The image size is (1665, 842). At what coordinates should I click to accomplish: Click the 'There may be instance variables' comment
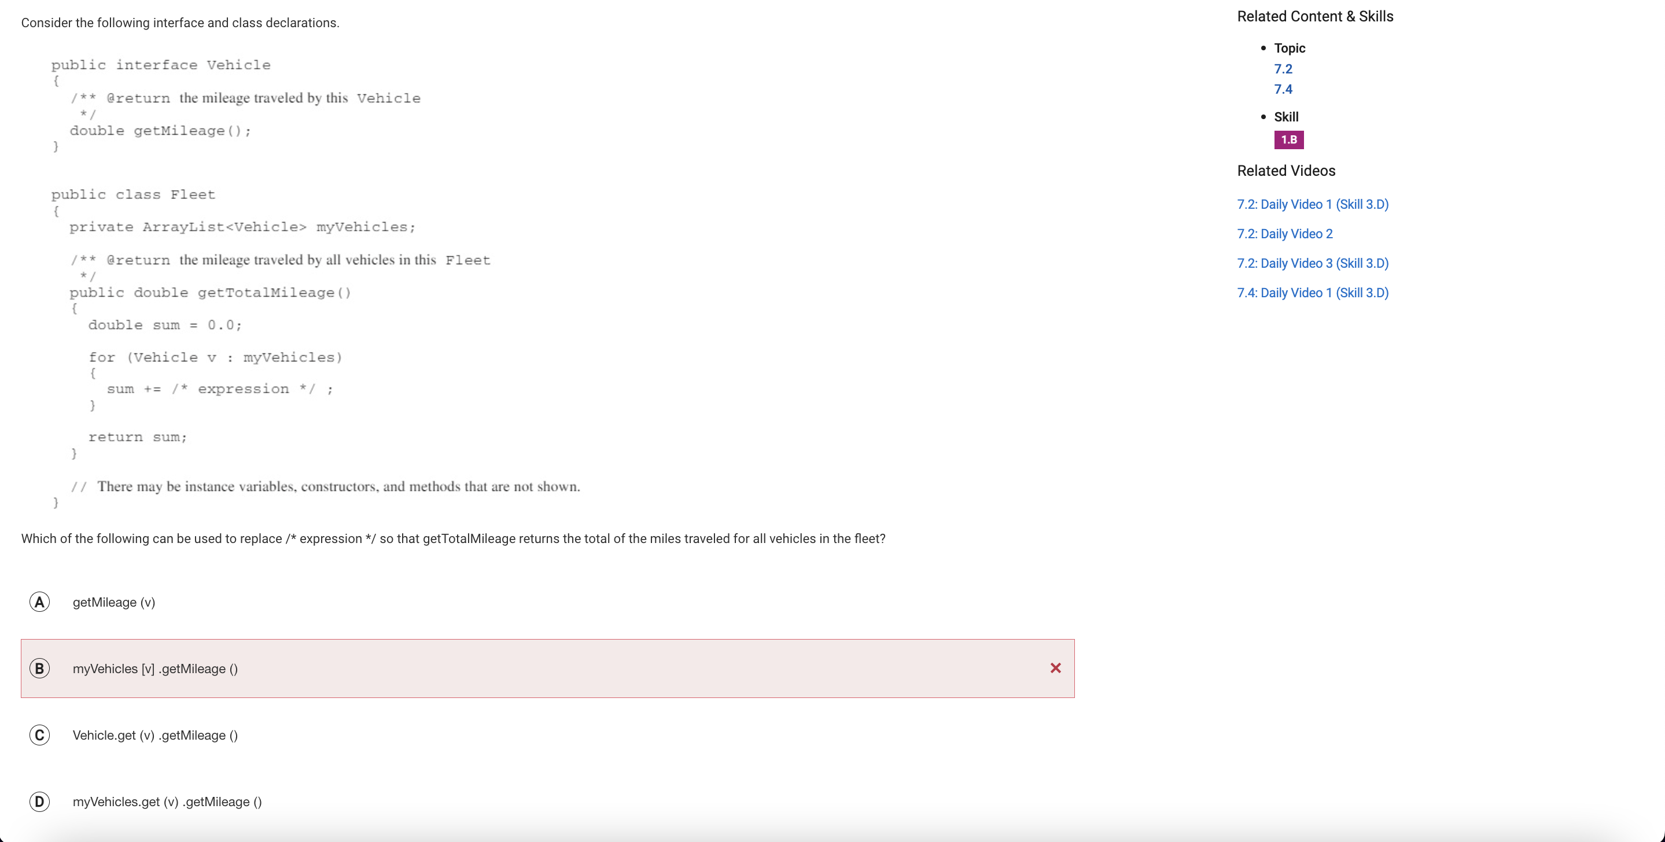click(x=325, y=486)
